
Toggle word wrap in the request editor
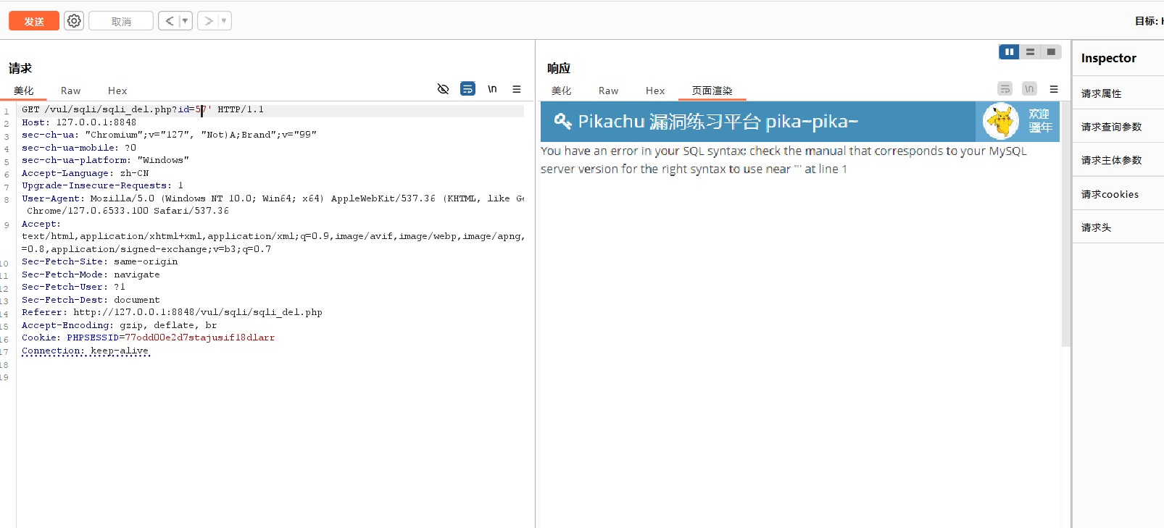[x=468, y=89]
